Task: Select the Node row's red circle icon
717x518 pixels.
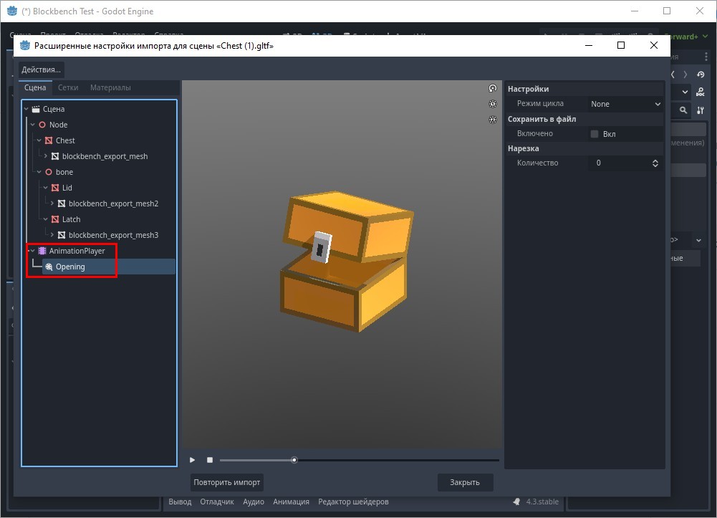Action: click(x=42, y=125)
